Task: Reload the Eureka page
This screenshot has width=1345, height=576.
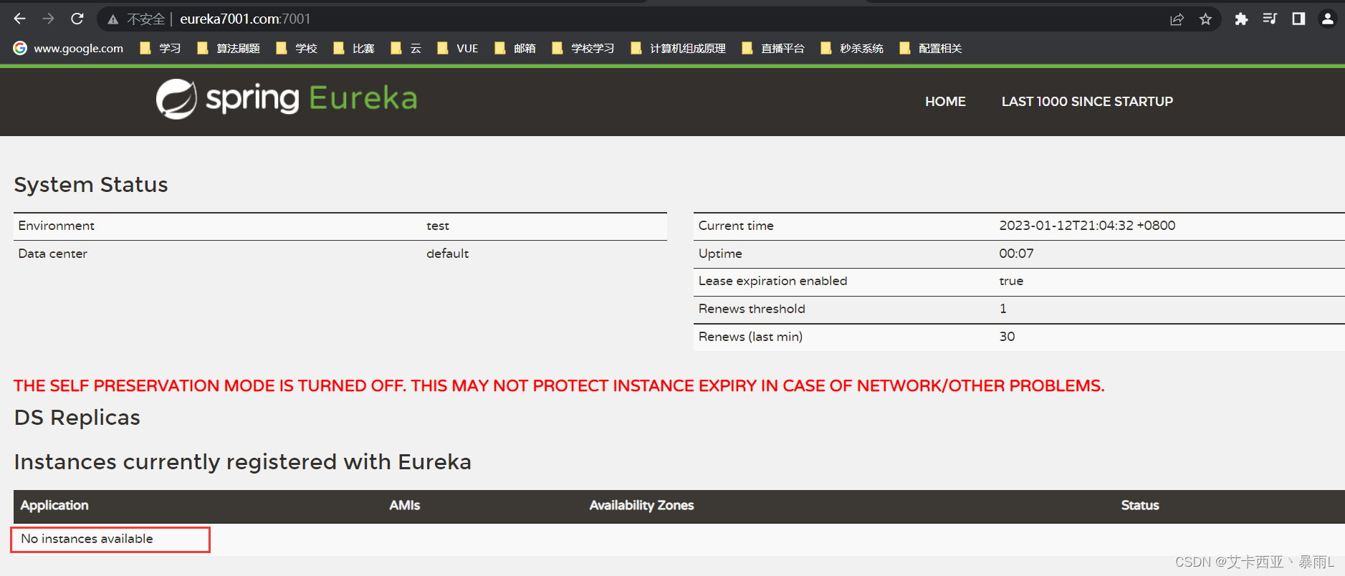Action: point(77,19)
